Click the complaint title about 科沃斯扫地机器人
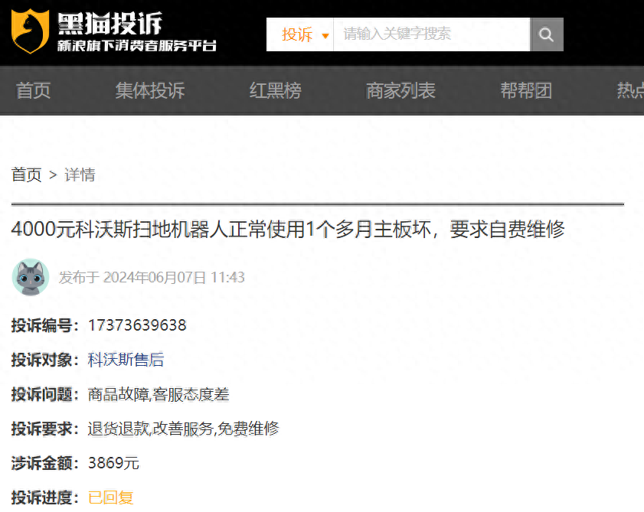 coord(288,229)
